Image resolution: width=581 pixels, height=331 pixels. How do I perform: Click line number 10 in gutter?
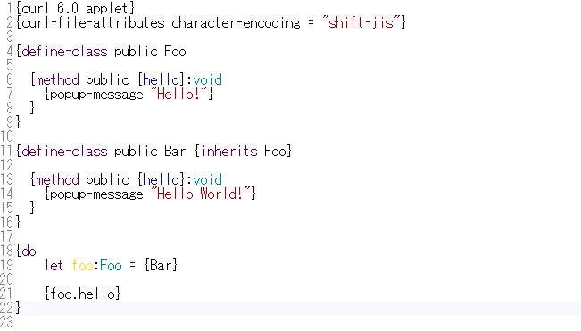[7, 137]
